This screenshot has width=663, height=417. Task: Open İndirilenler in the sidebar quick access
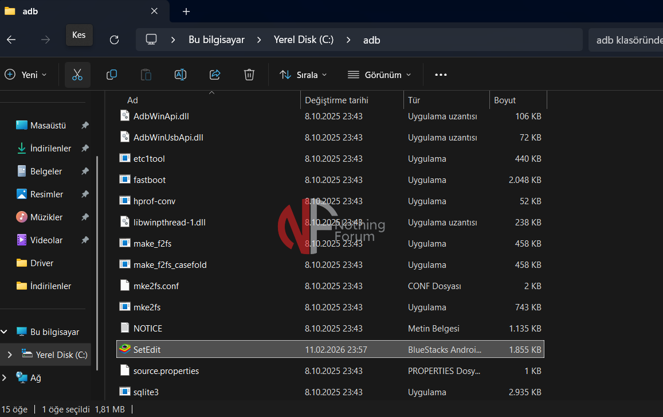(50, 149)
